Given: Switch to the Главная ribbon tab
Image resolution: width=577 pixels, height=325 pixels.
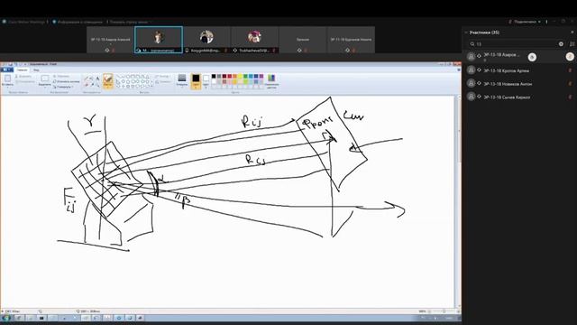Looking at the screenshot, I should coord(22,70).
